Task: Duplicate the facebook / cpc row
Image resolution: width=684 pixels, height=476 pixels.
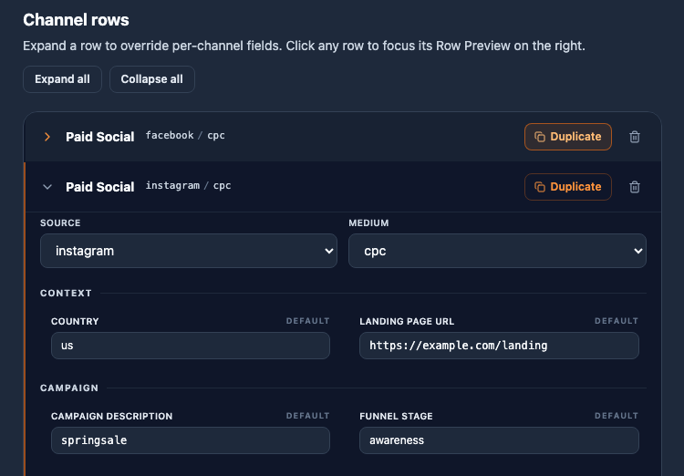Action: point(567,137)
